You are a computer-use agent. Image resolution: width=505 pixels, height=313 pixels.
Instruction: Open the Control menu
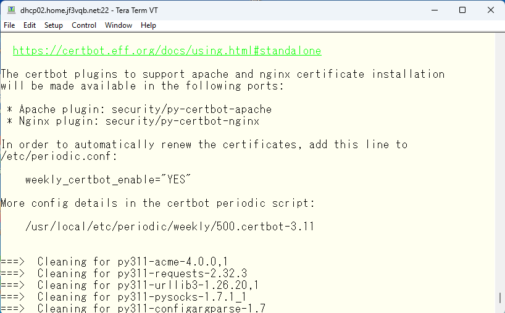point(84,25)
